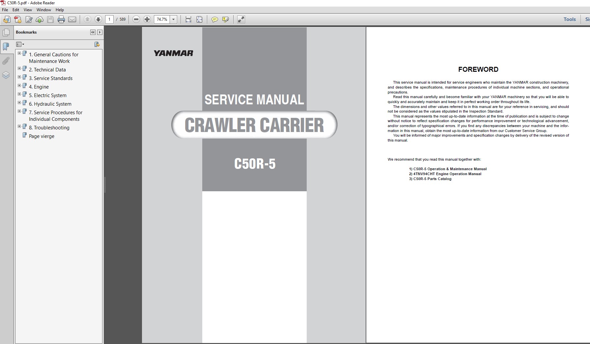Image resolution: width=590 pixels, height=344 pixels.
Task: Click the Sign document pen icon
Action: click(x=29, y=19)
